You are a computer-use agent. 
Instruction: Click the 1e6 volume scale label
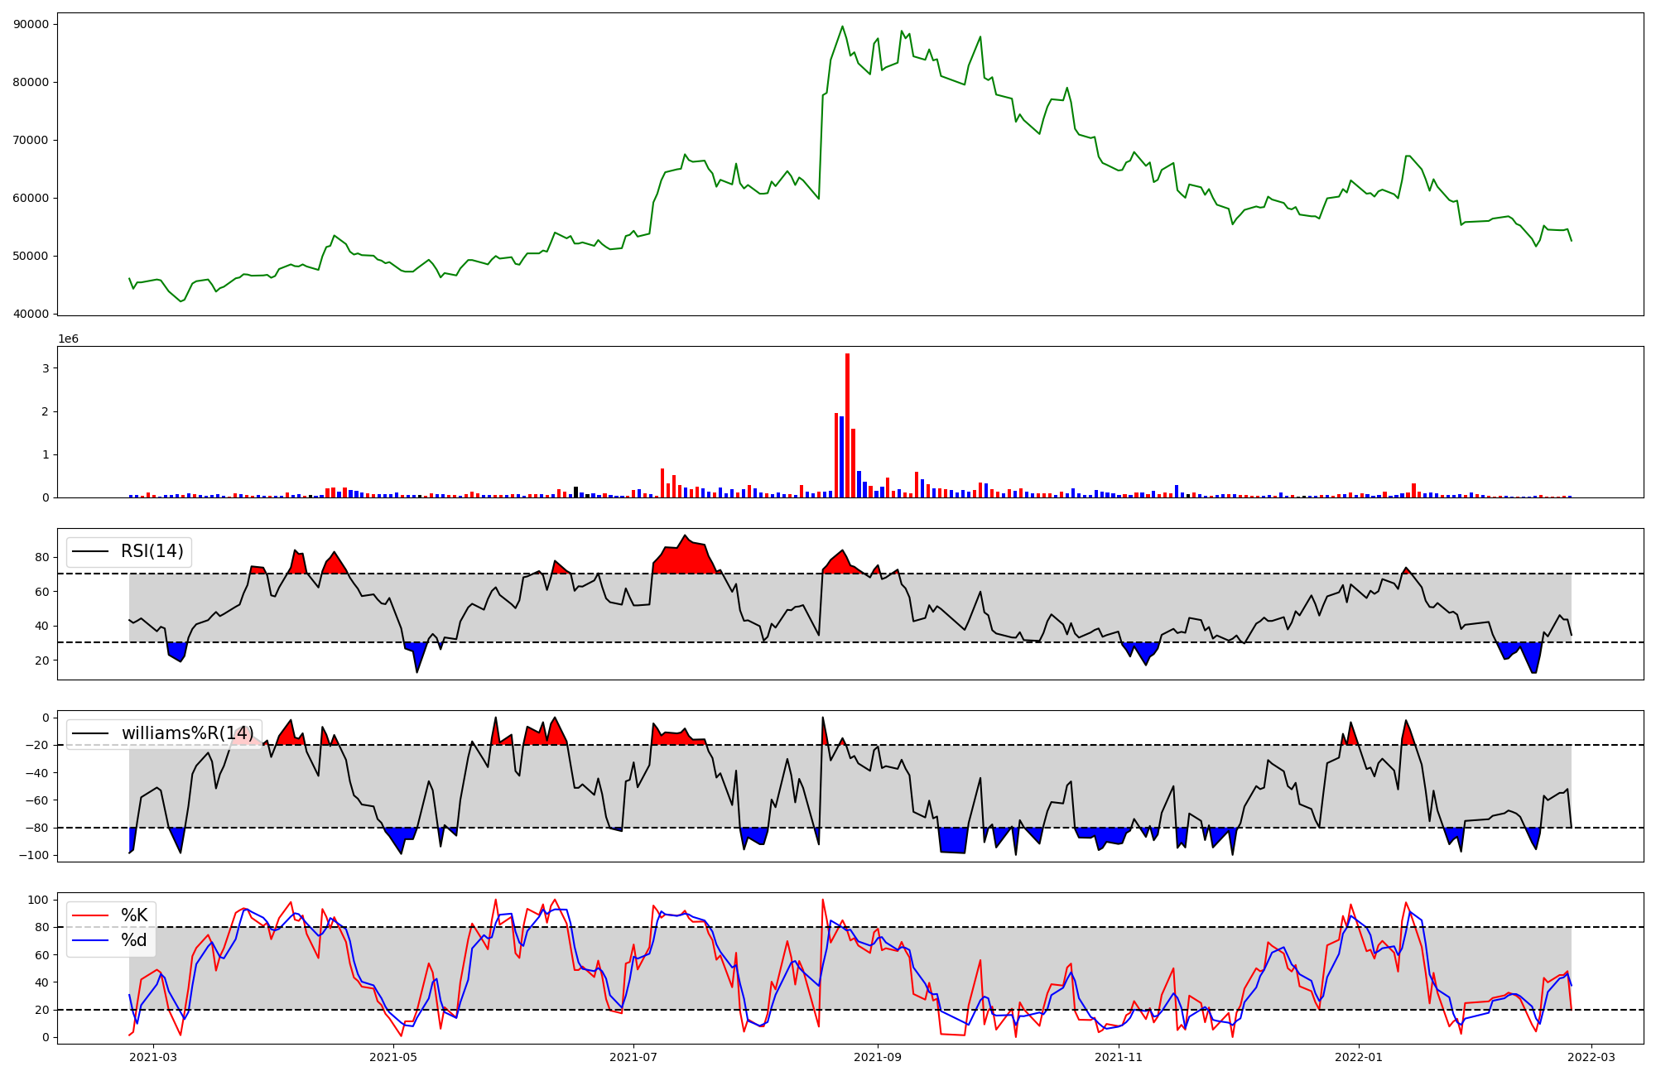[x=69, y=339]
